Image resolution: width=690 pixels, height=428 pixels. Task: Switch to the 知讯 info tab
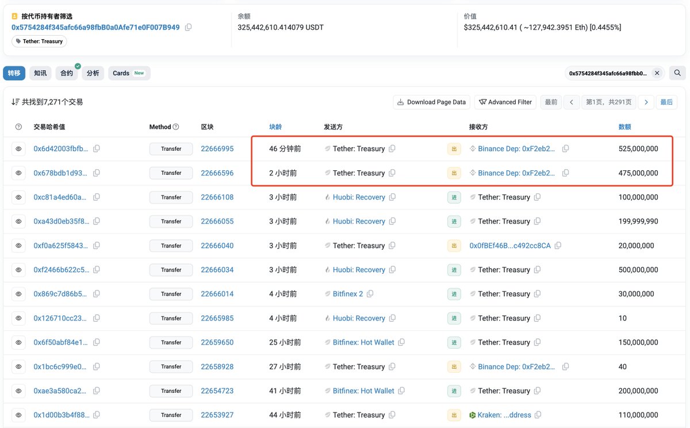(40, 73)
